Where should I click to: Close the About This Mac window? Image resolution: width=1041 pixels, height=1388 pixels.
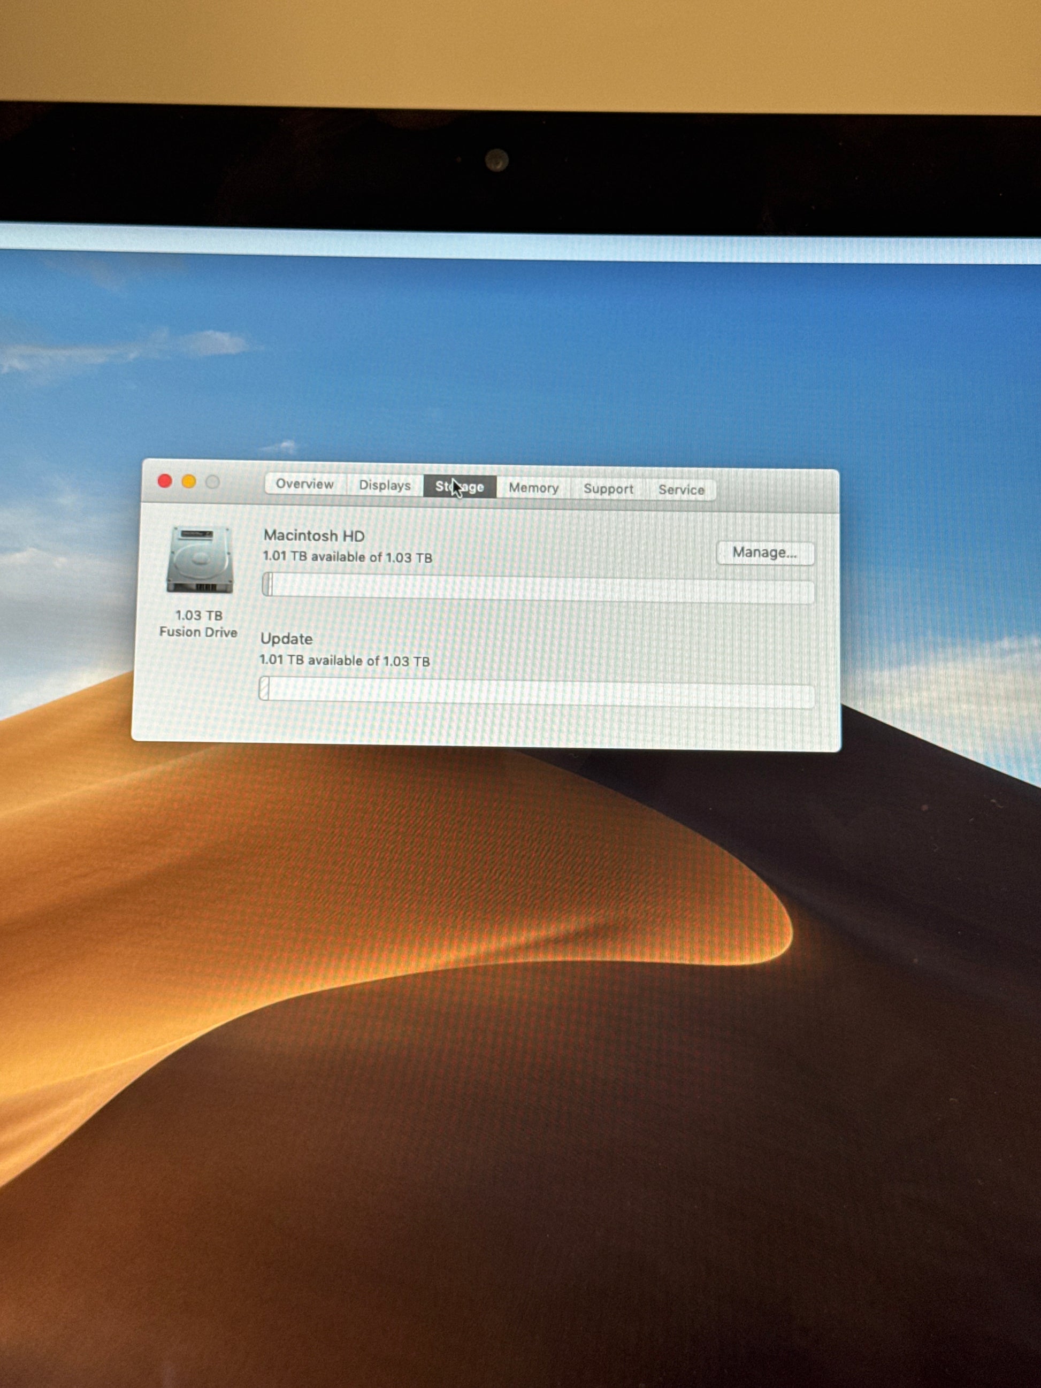[165, 481]
